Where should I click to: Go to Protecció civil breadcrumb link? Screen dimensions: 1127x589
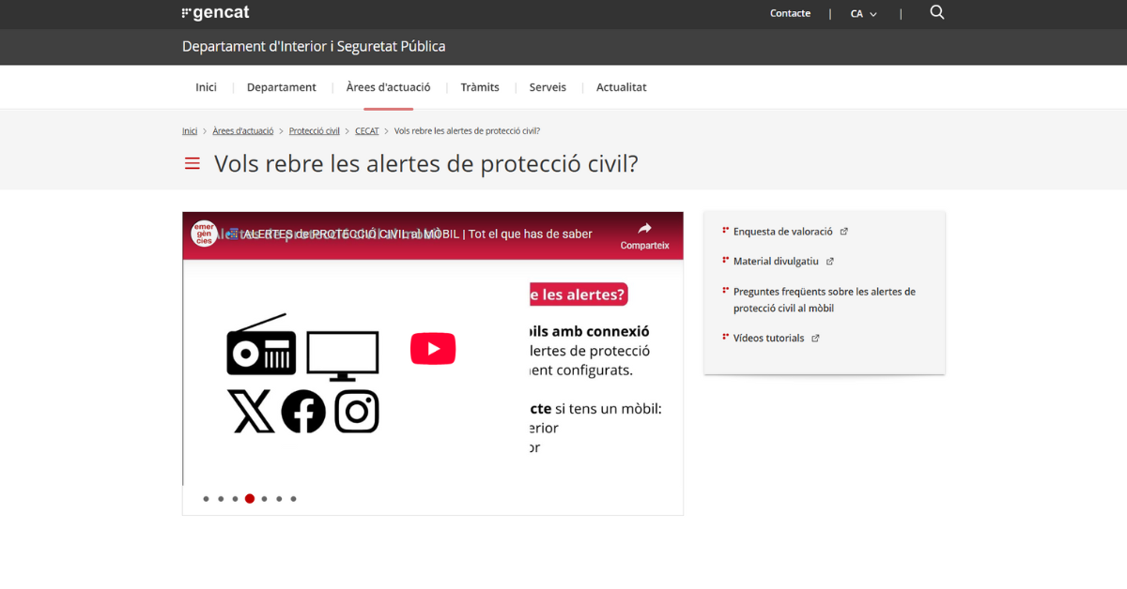(314, 131)
